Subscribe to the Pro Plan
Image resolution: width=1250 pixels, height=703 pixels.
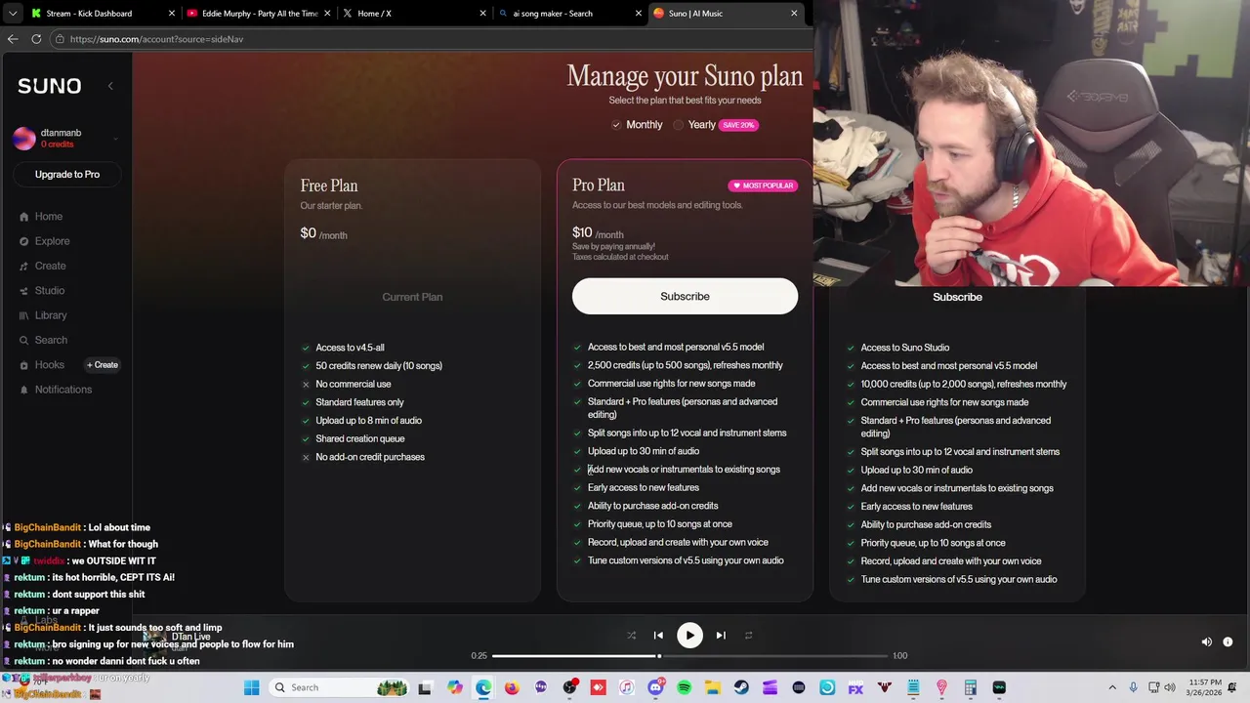coord(685,296)
